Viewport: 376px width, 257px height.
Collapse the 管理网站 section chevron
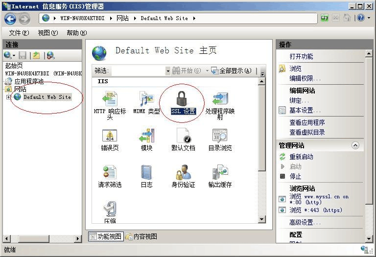355,145
